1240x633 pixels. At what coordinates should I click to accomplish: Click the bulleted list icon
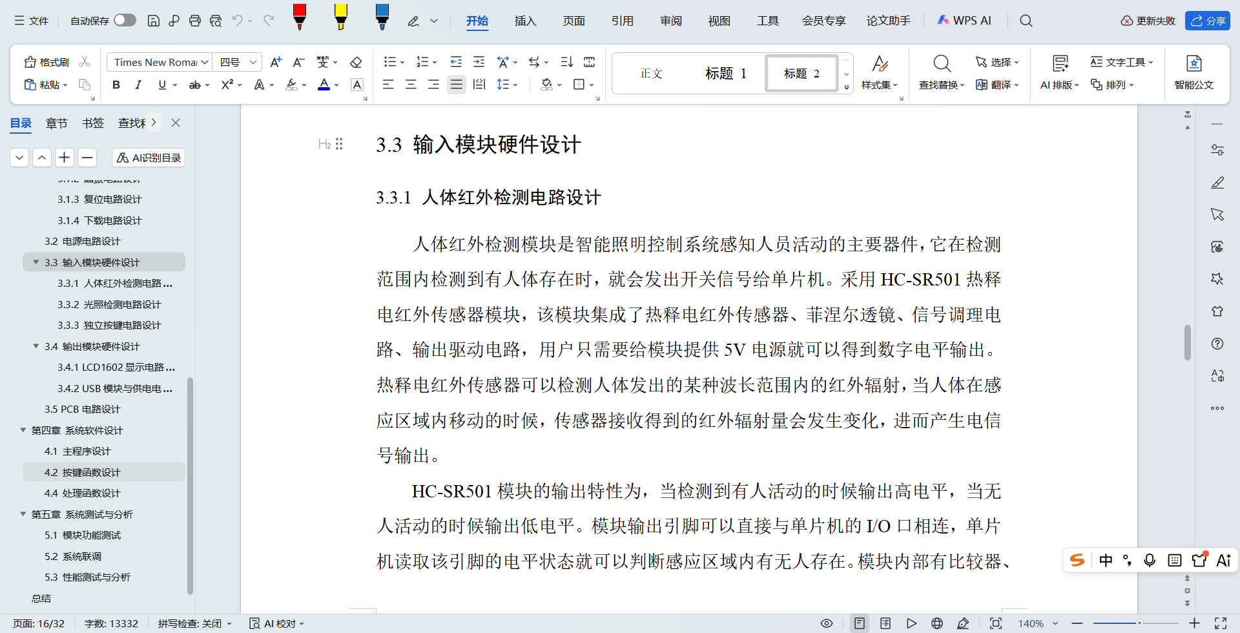pos(389,62)
